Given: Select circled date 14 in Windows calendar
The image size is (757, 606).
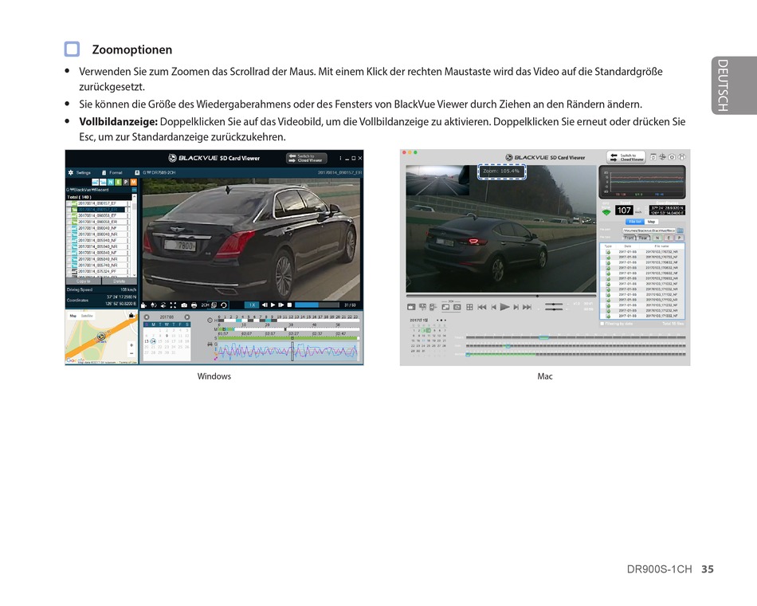Looking at the screenshot, I should (x=153, y=341).
